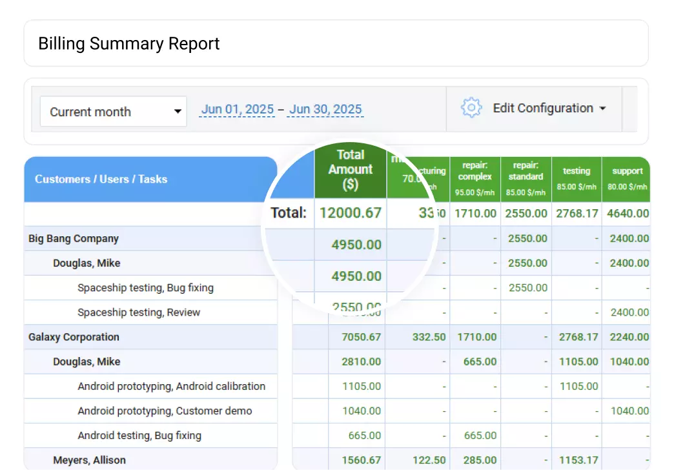Collapse the Big Bang Company group row
This screenshot has height=470, width=674.
click(73, 238)
